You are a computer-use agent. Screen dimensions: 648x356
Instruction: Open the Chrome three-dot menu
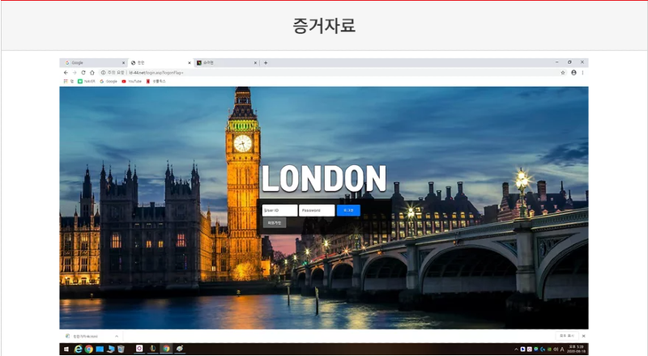point(582,72)
